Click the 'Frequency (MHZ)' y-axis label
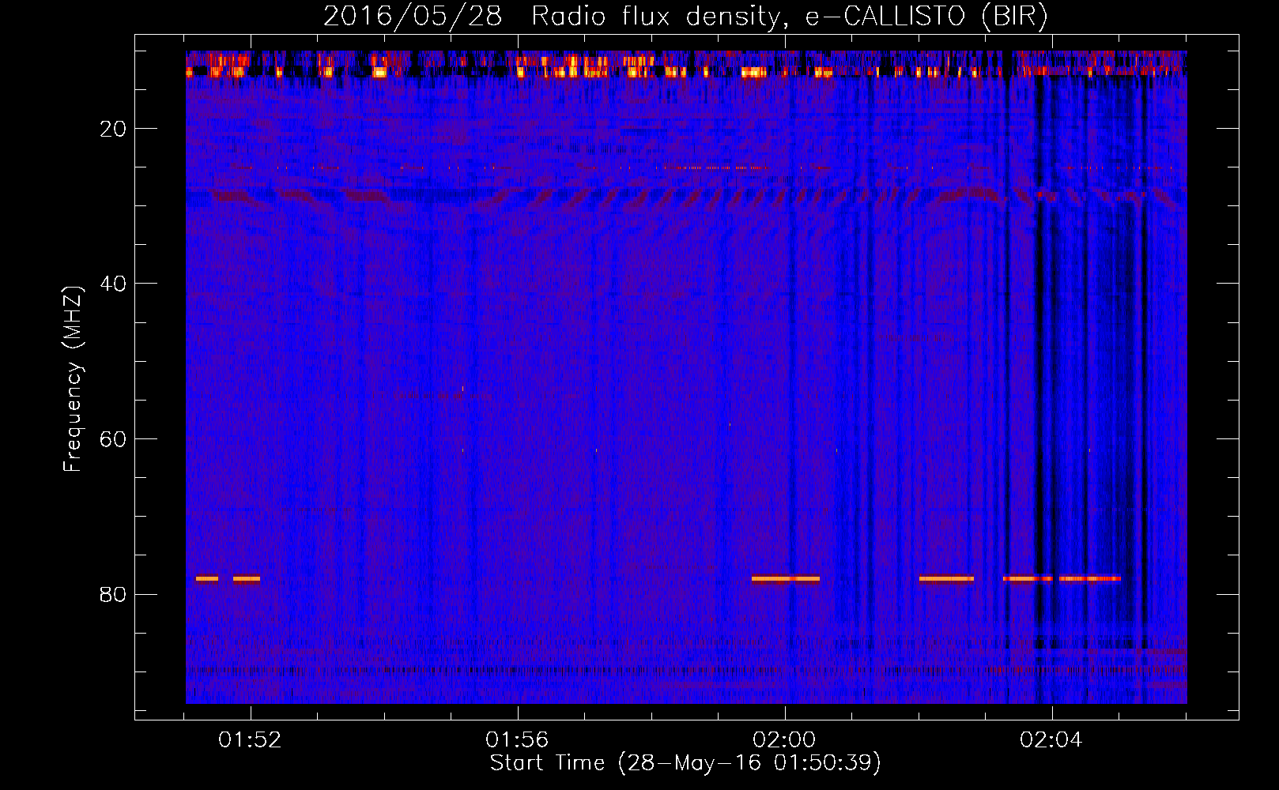 73,378
